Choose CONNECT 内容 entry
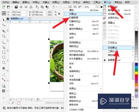This screenshot has height=112, width=139. (x=83, y=110)
